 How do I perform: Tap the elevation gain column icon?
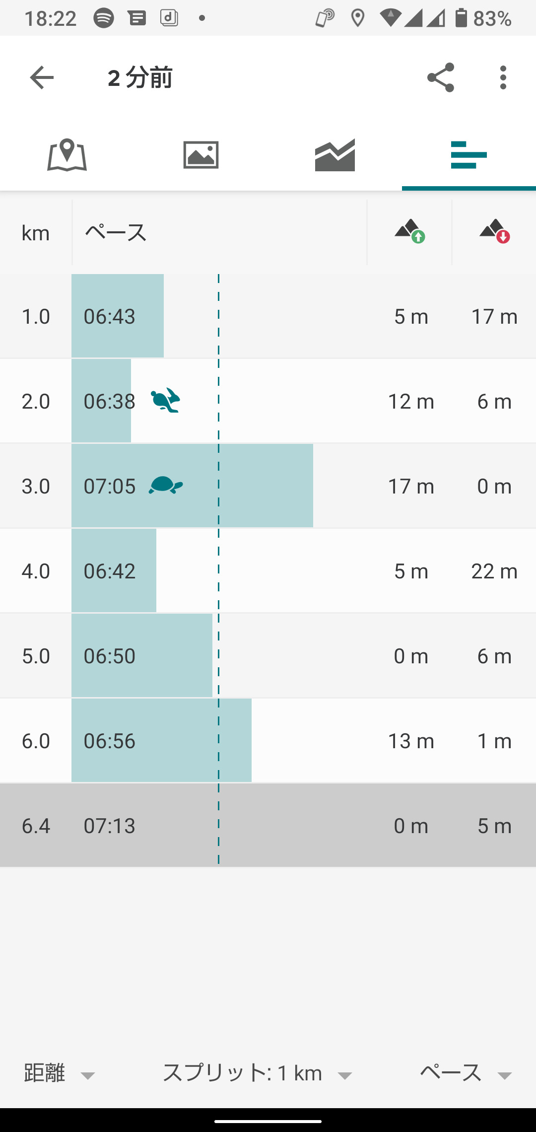(410, 231)
